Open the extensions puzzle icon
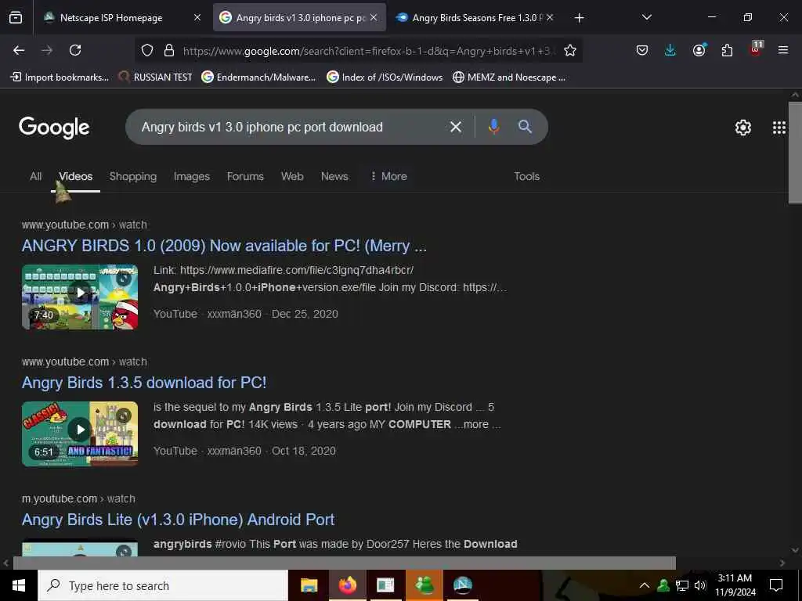 point(727,50)
